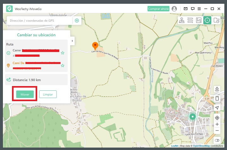Click the Distancia route icon
Viewport: 227px width, 150px height.
tap(9, 80)
